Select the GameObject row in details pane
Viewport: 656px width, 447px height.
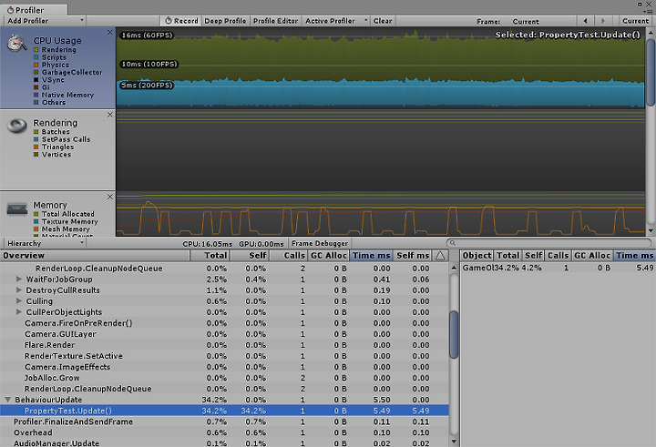(x=558, y=268)
